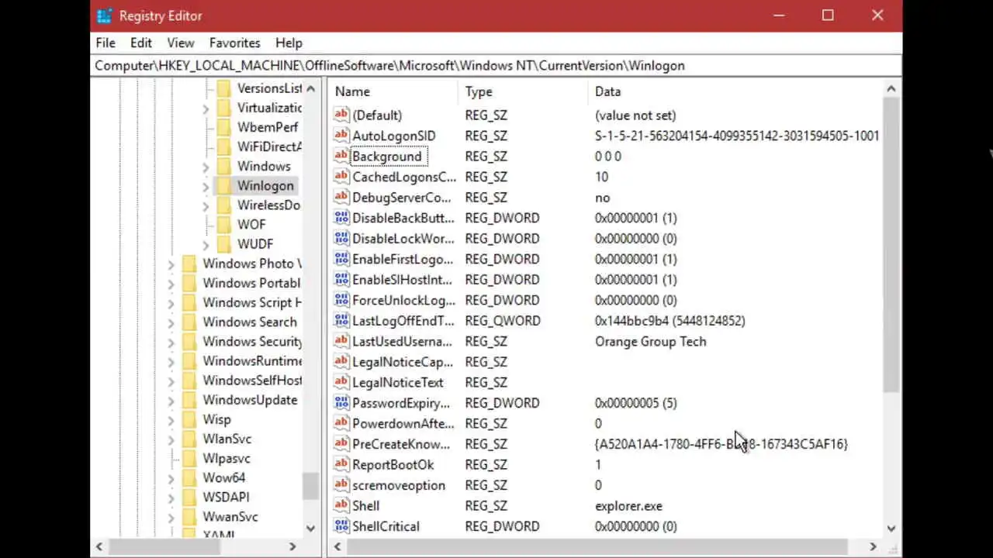Select the WindowsSelfHost tree item

click(252, 381)
